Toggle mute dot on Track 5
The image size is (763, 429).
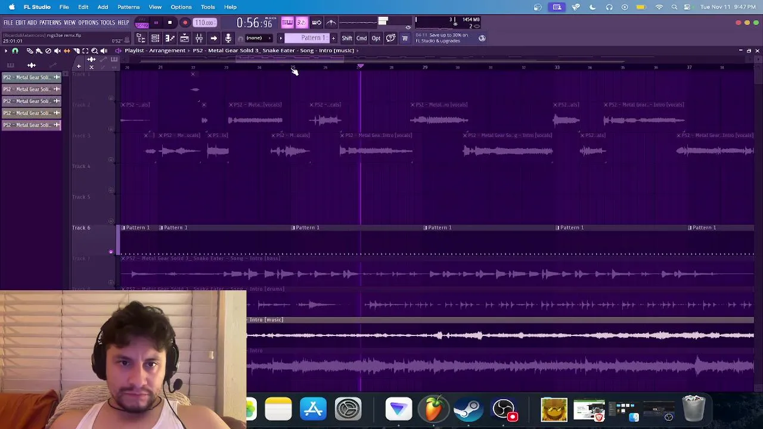(111, 221)
